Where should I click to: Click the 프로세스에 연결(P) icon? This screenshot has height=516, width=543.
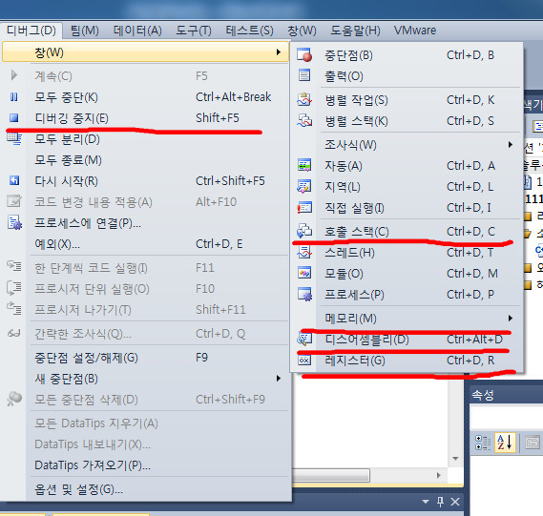point(14,222)
